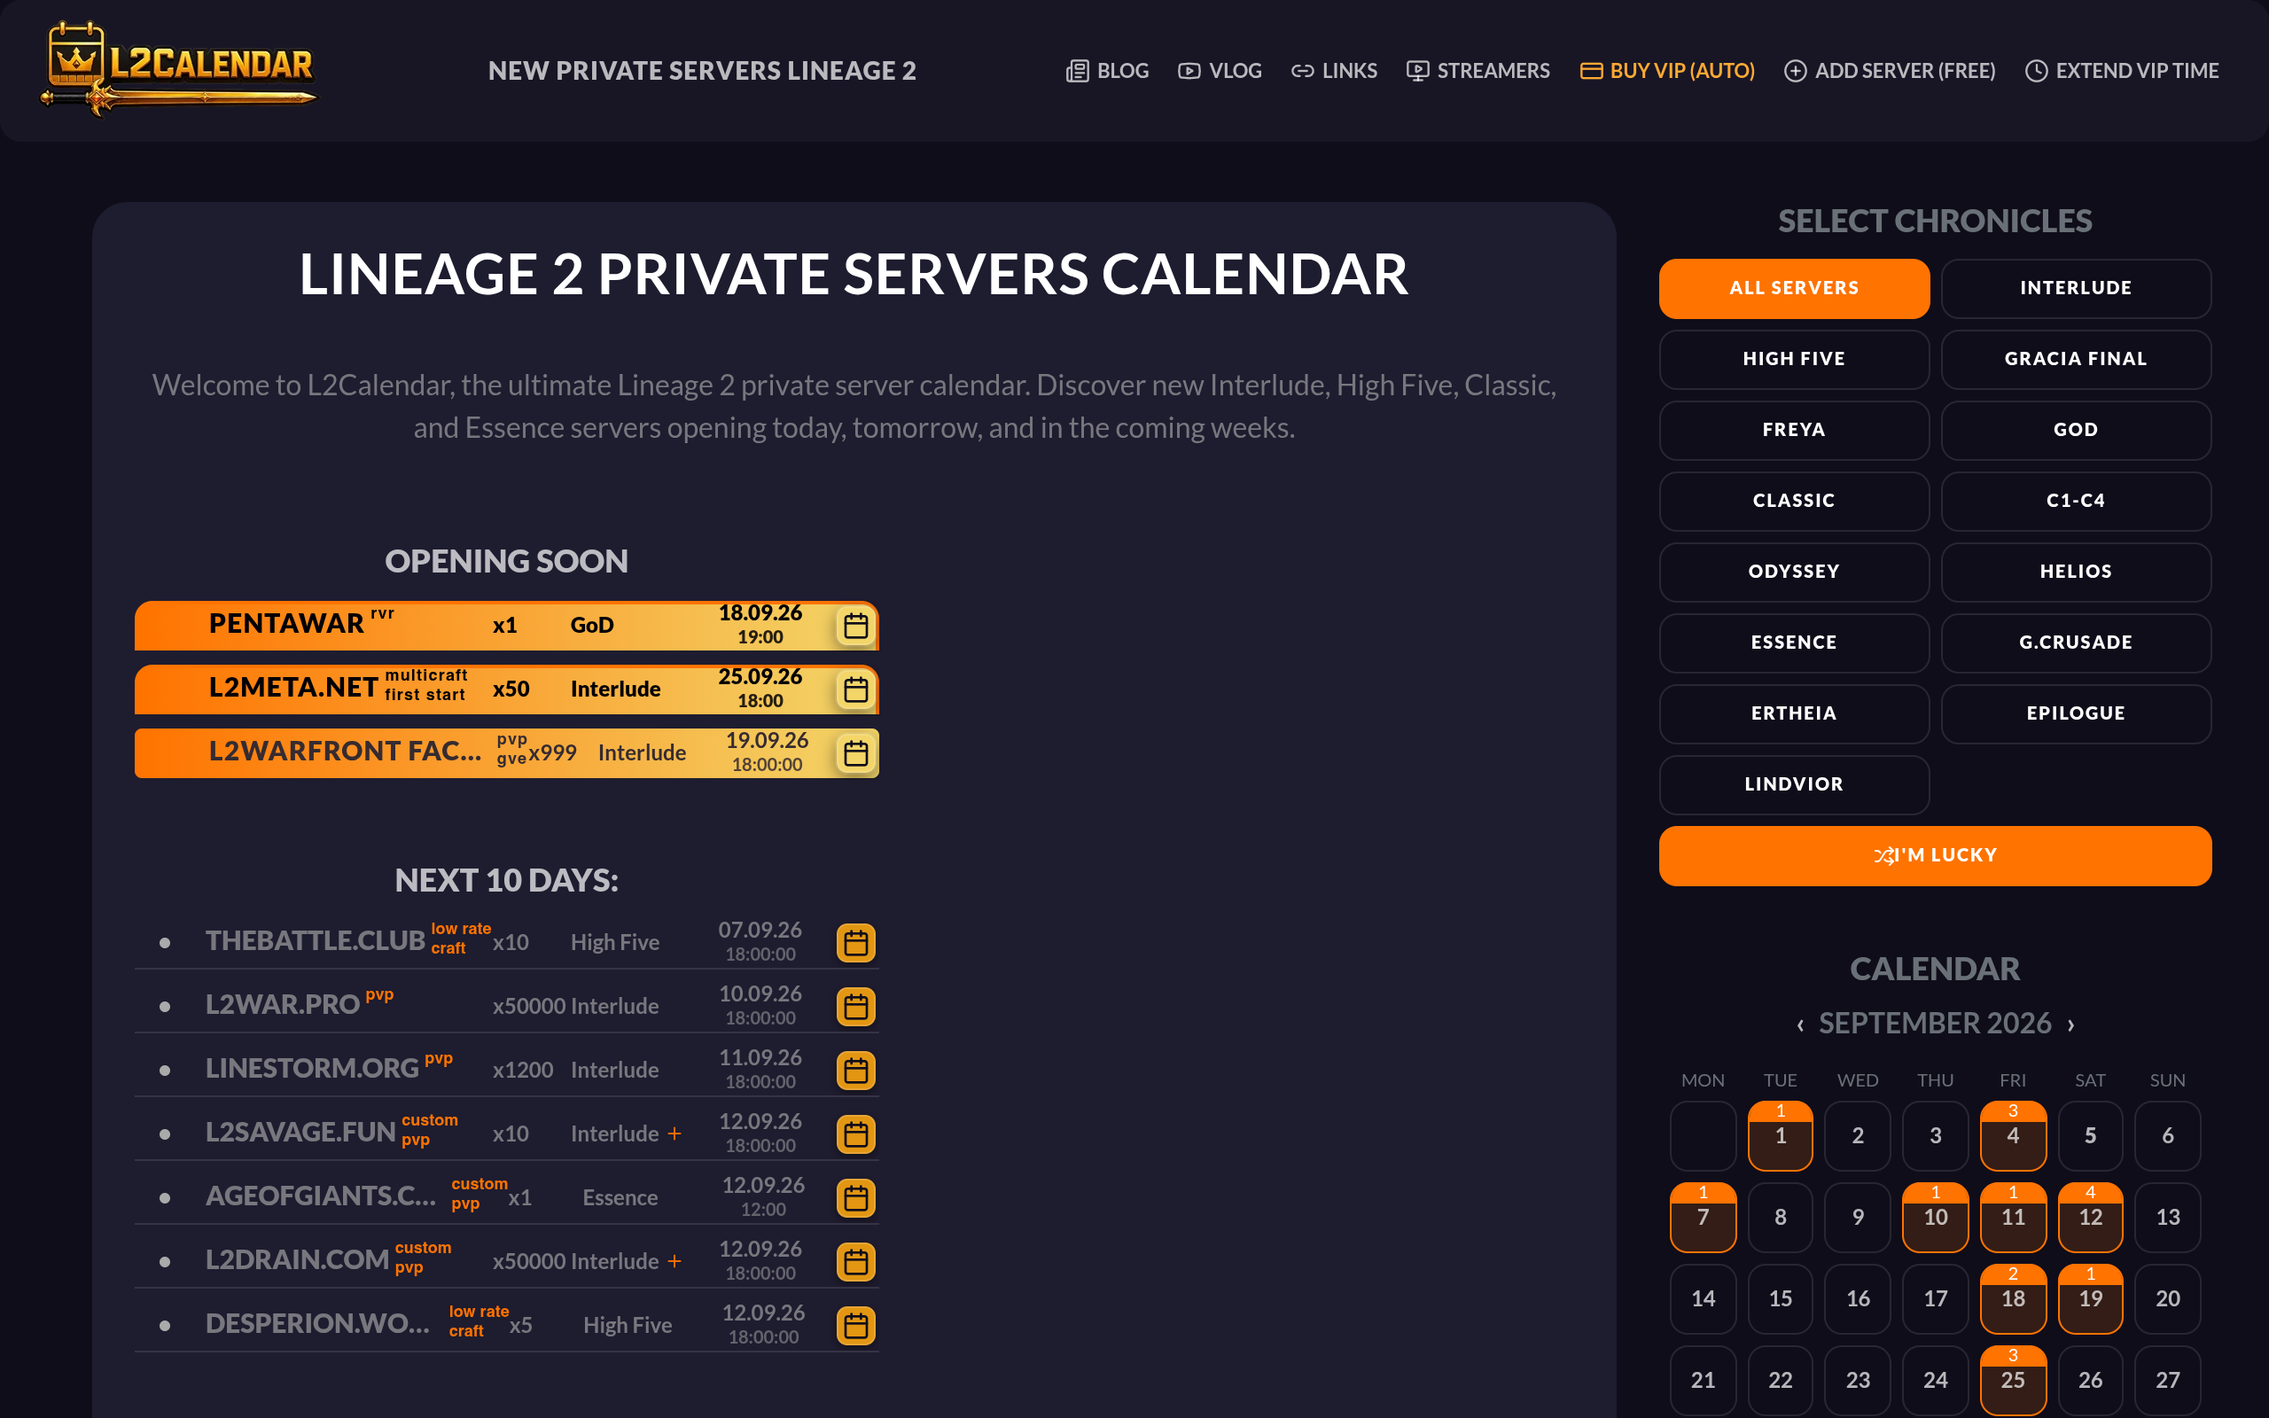
Task: Open the PENTAWAR server link
Action: (286, 624)
